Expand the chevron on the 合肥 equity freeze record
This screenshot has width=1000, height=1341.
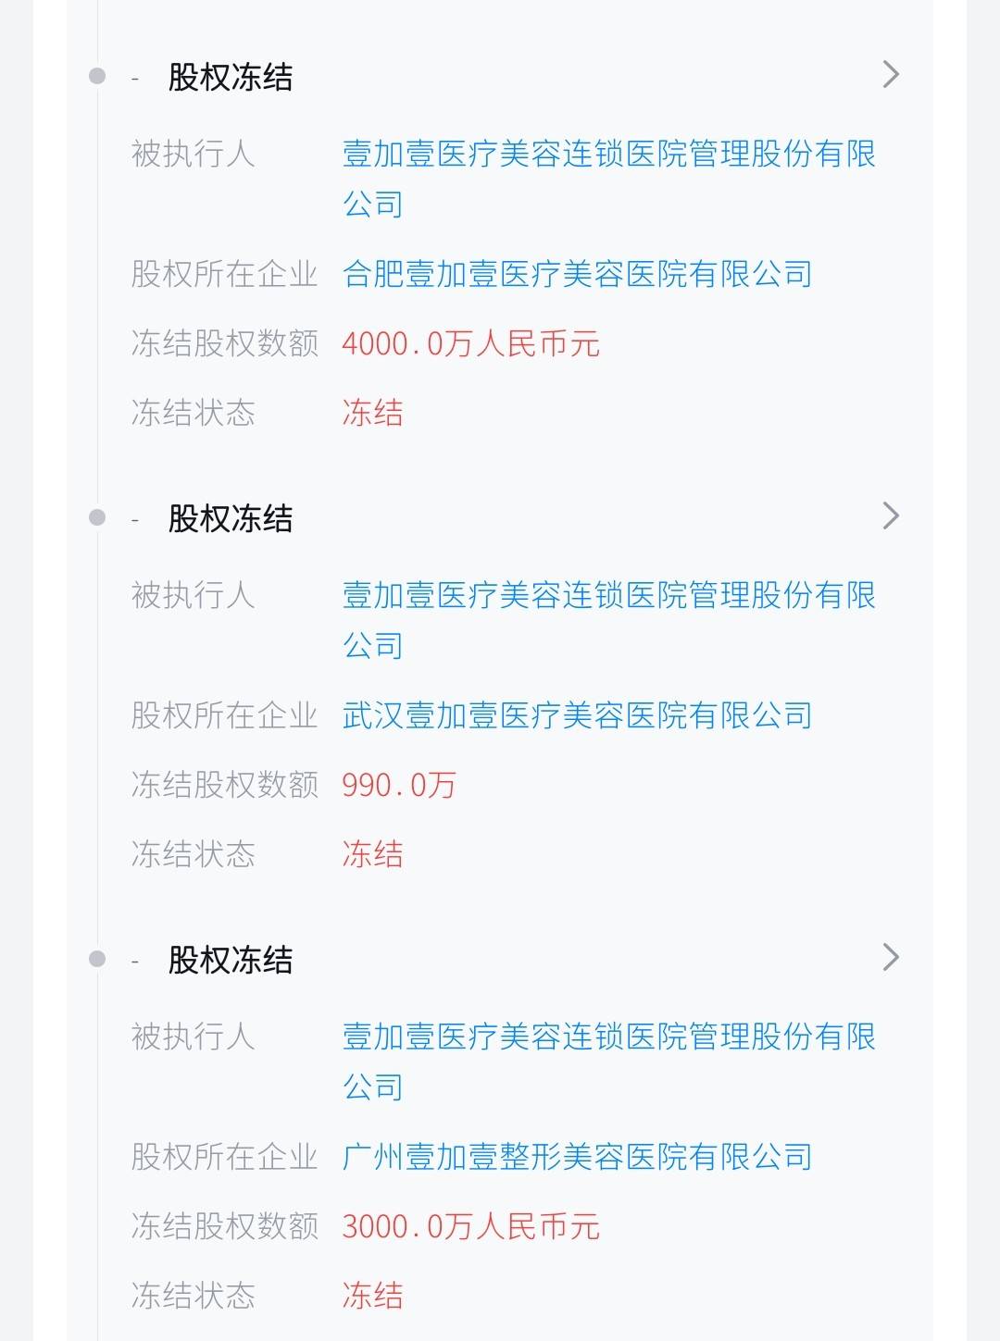[x=890, y=74]
